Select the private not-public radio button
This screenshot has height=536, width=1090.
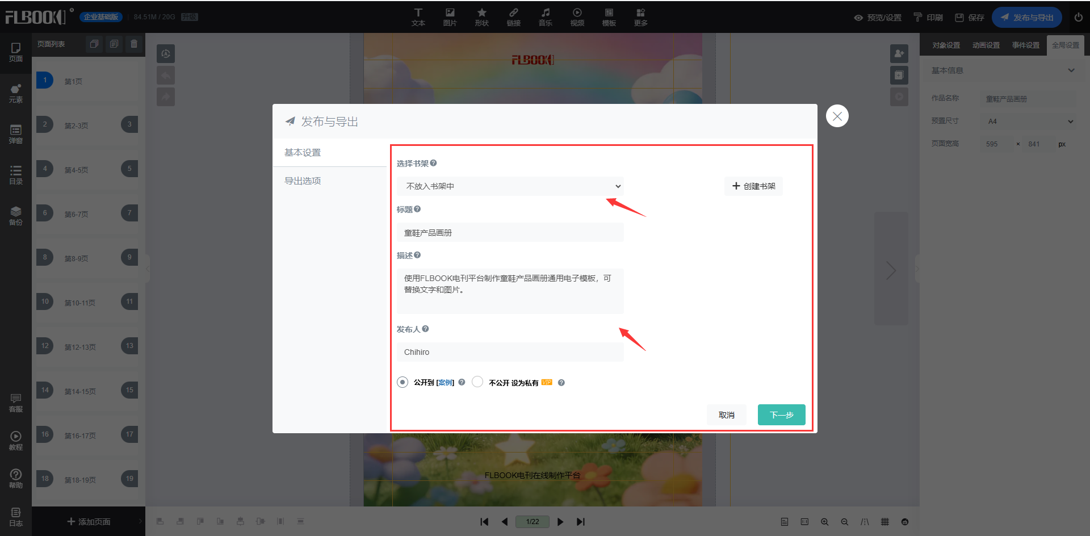(477, 382)
